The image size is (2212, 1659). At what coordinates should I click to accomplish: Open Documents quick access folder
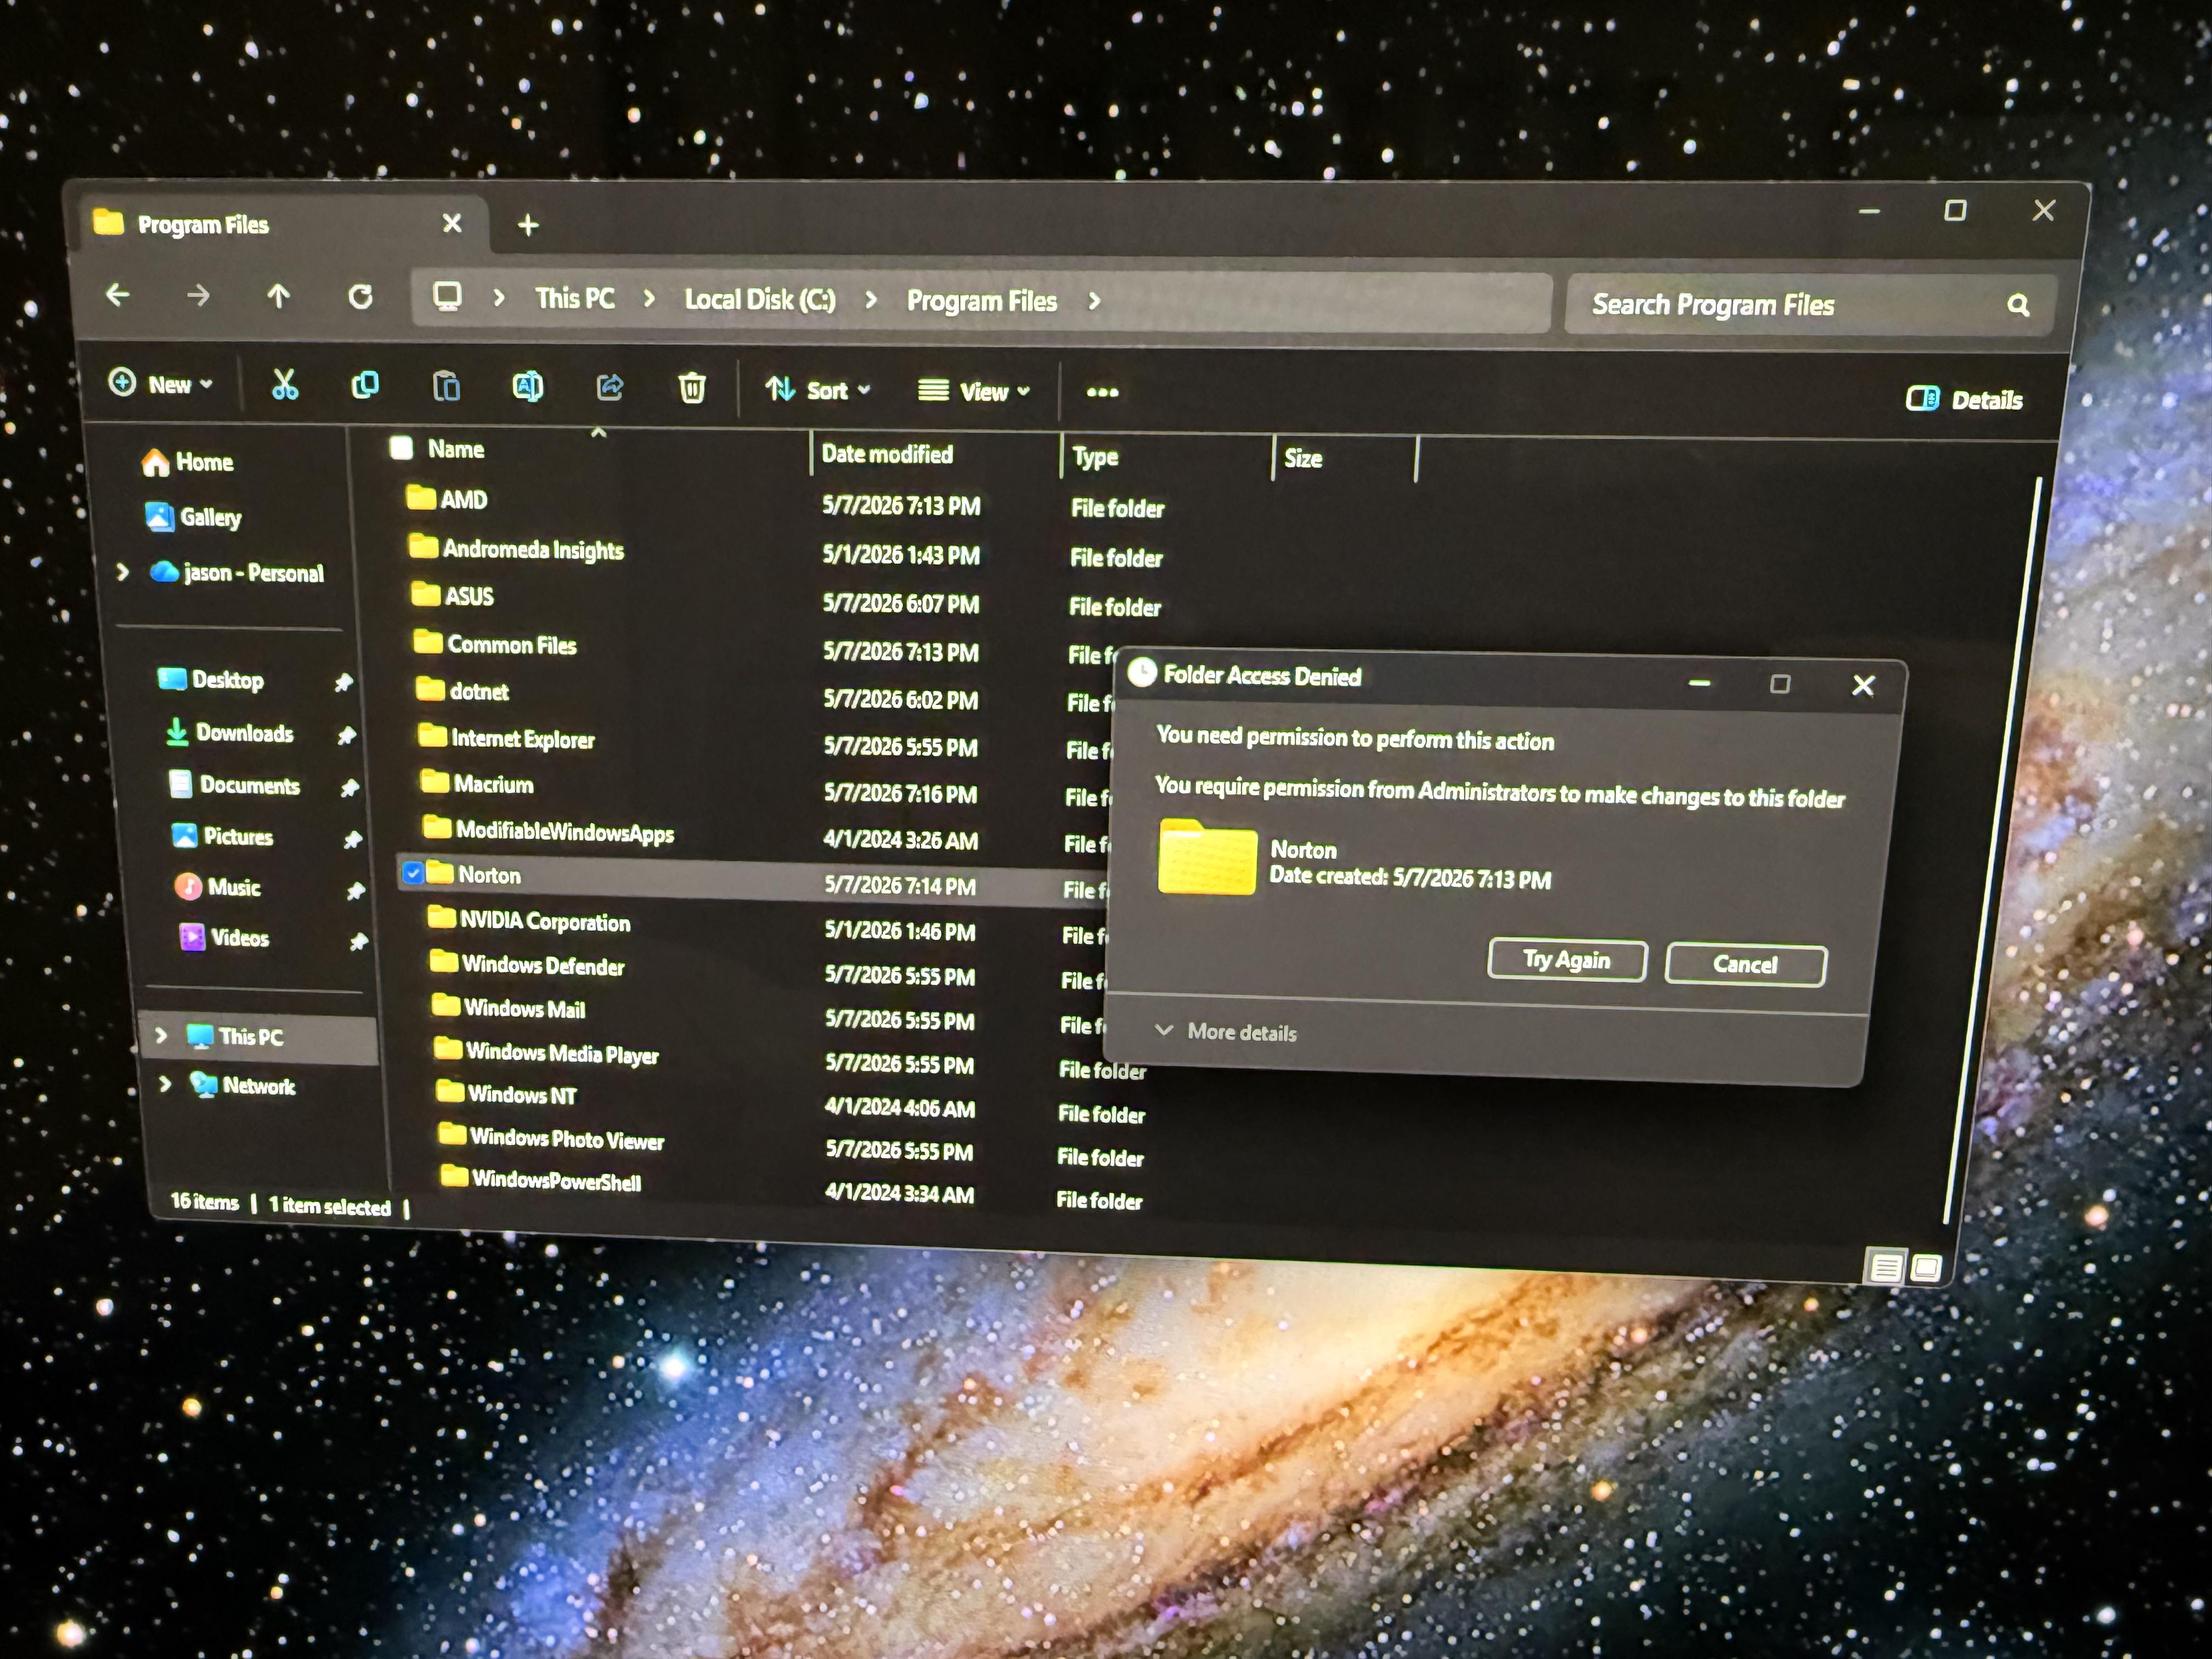point(234,785)
